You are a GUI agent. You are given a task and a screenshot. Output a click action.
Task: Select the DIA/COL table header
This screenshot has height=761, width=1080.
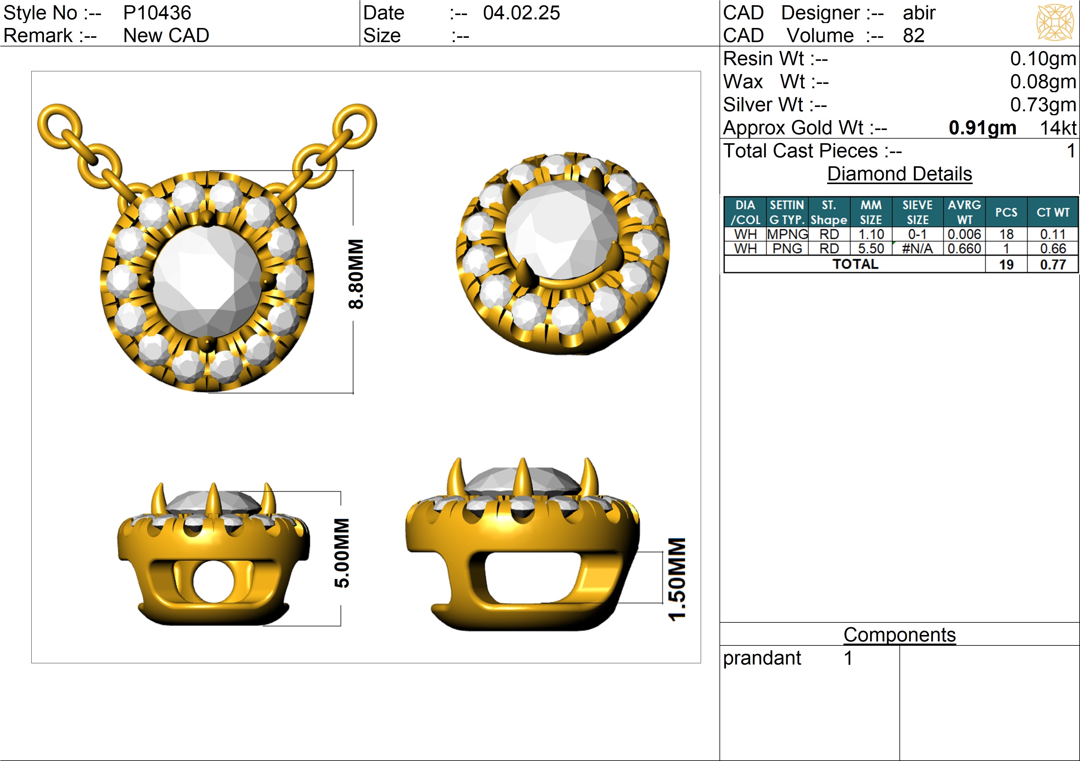[745, 212]
